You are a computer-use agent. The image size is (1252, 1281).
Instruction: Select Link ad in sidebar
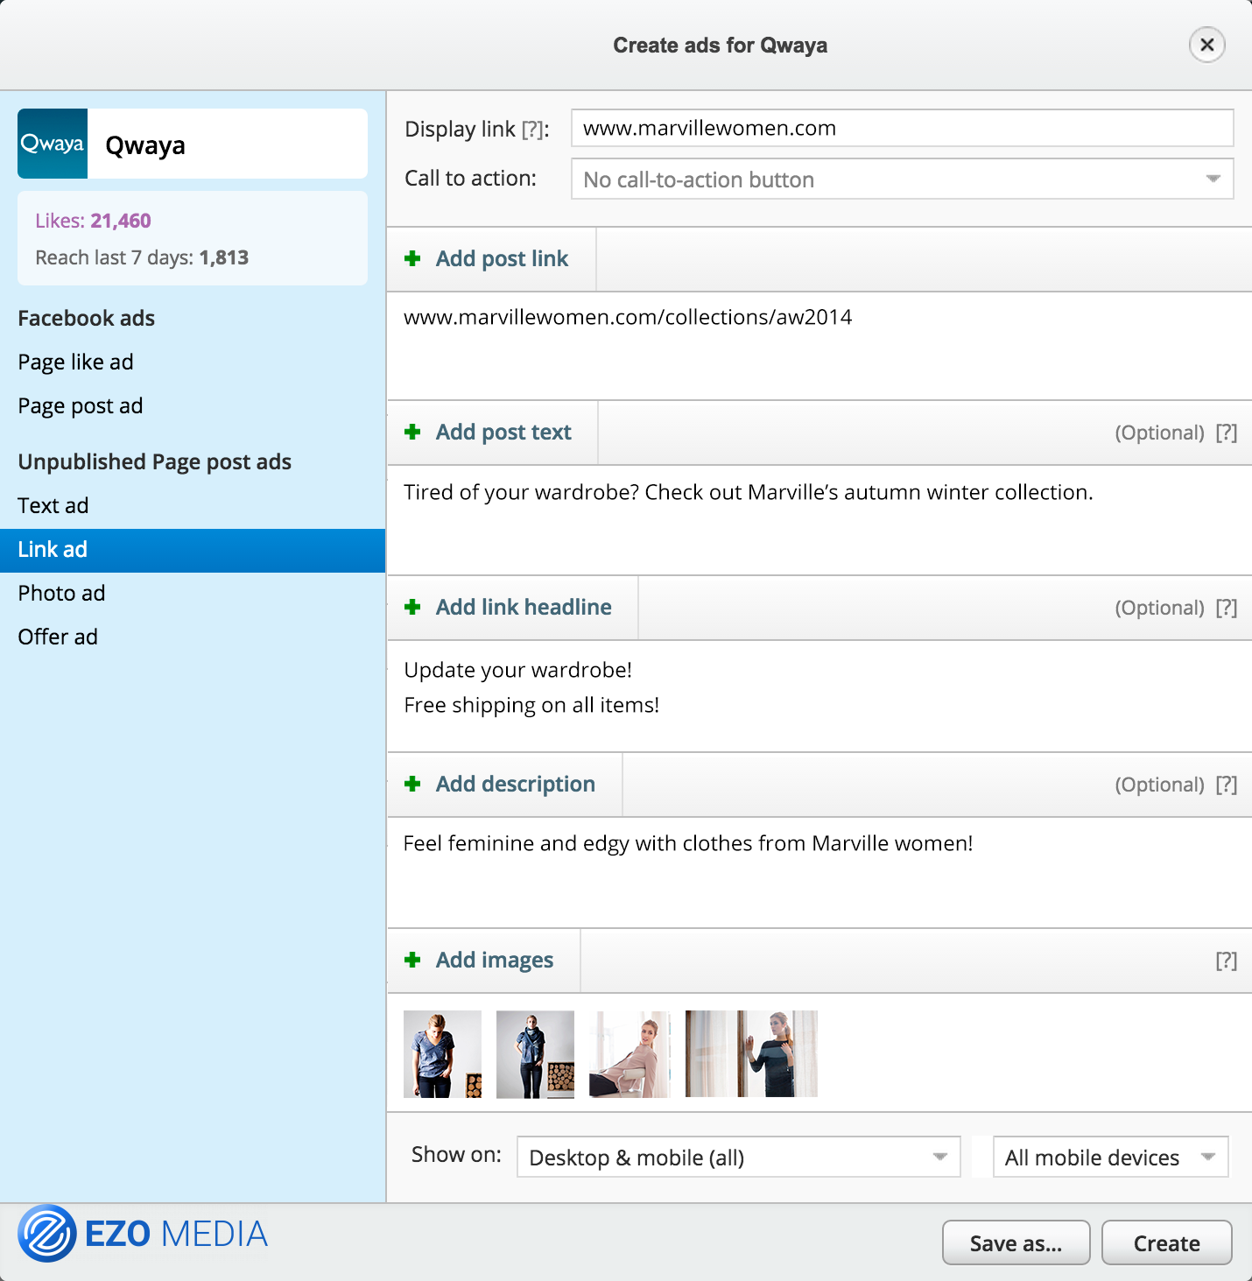point(193,550)
